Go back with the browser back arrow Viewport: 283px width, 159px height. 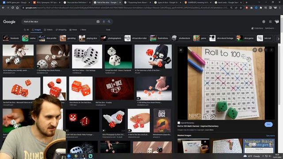point(3,8)
